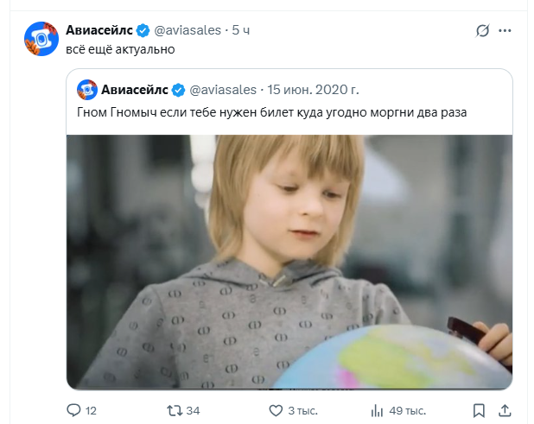The width and height of the screenshot is (534, 424).
Task: Open the quoted post dated 15 июн. 2020 г.
Action: click(313, 90)
